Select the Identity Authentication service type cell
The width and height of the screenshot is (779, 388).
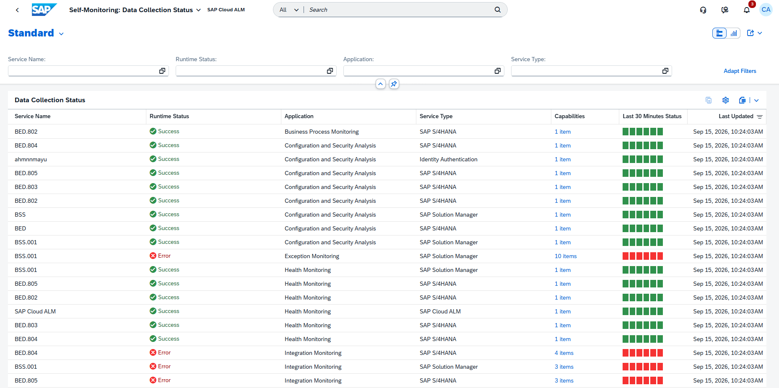coord(483,159)
